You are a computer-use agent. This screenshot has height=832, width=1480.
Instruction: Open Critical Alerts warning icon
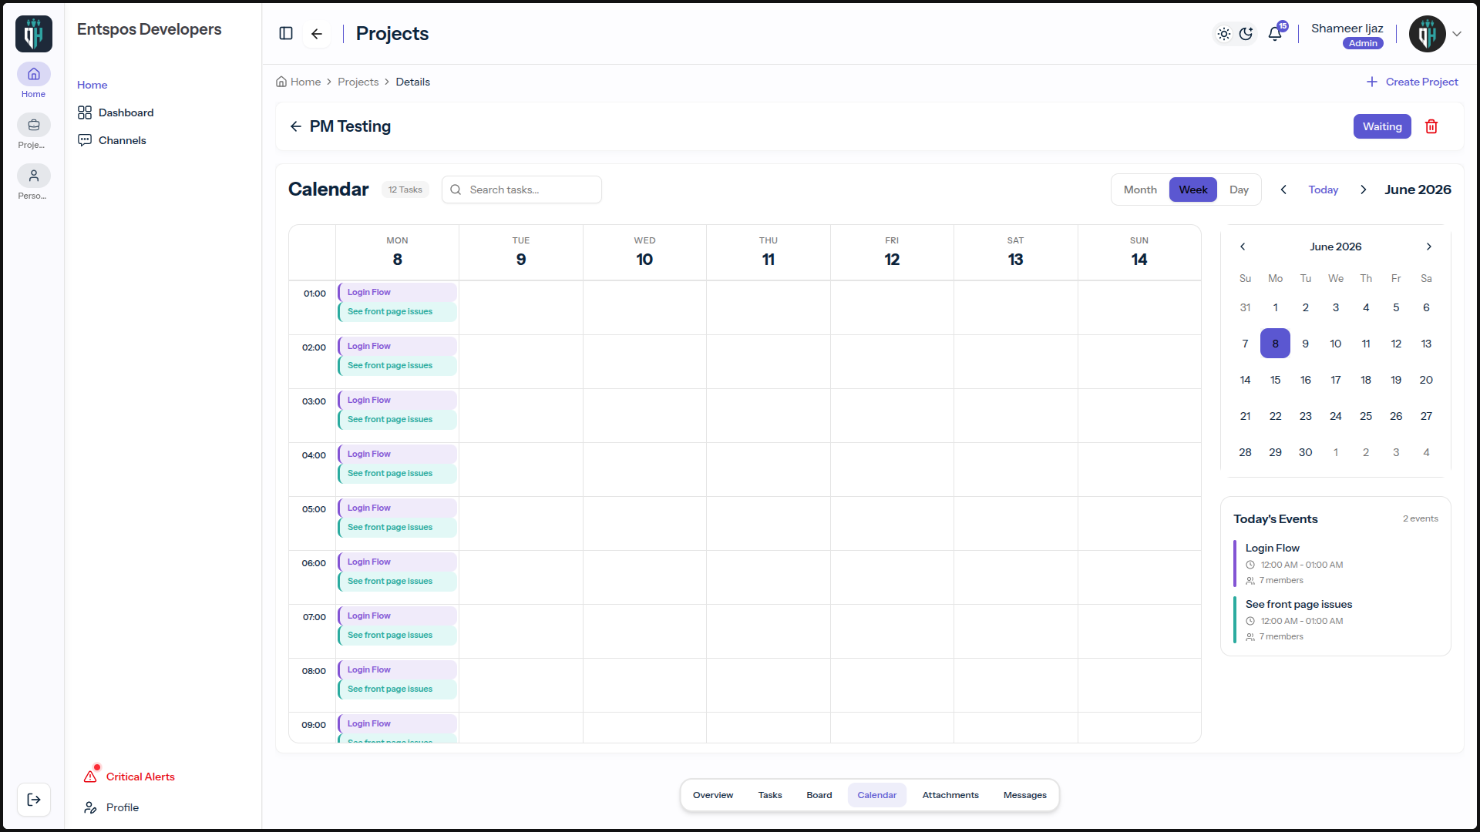tap(90, 777)
